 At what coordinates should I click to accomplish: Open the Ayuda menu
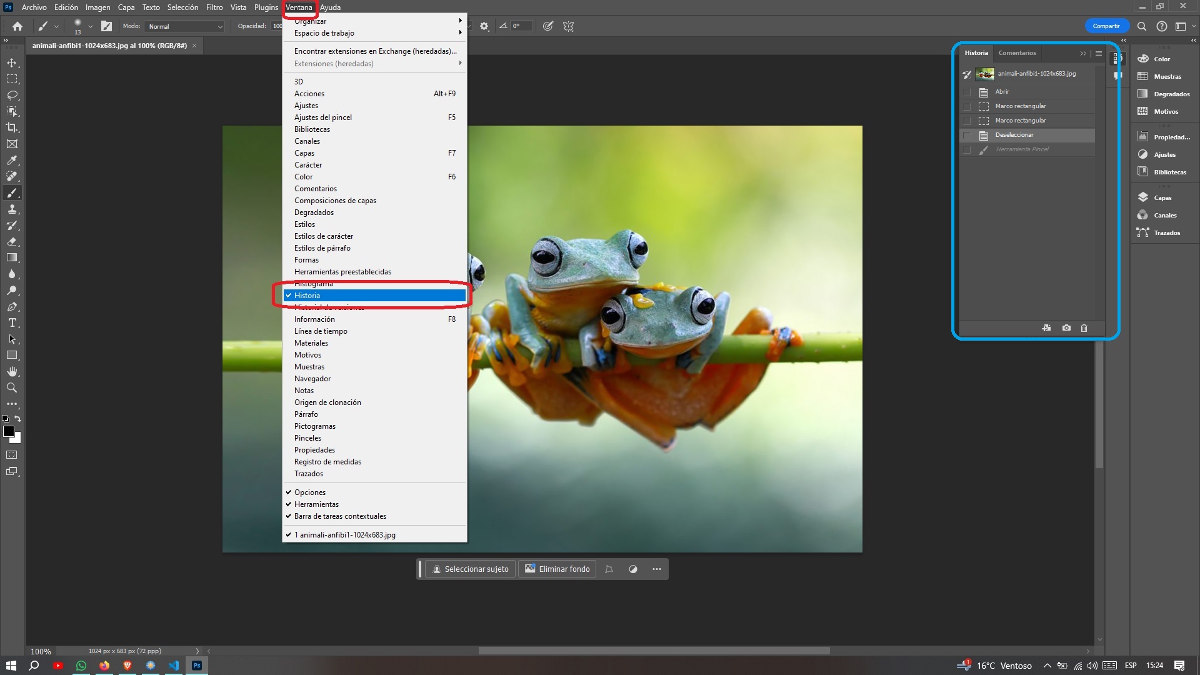[x=331, y=7]
